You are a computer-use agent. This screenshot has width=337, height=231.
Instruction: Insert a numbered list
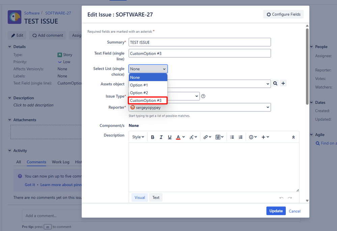pyautogui.click(x=241, y=137)
